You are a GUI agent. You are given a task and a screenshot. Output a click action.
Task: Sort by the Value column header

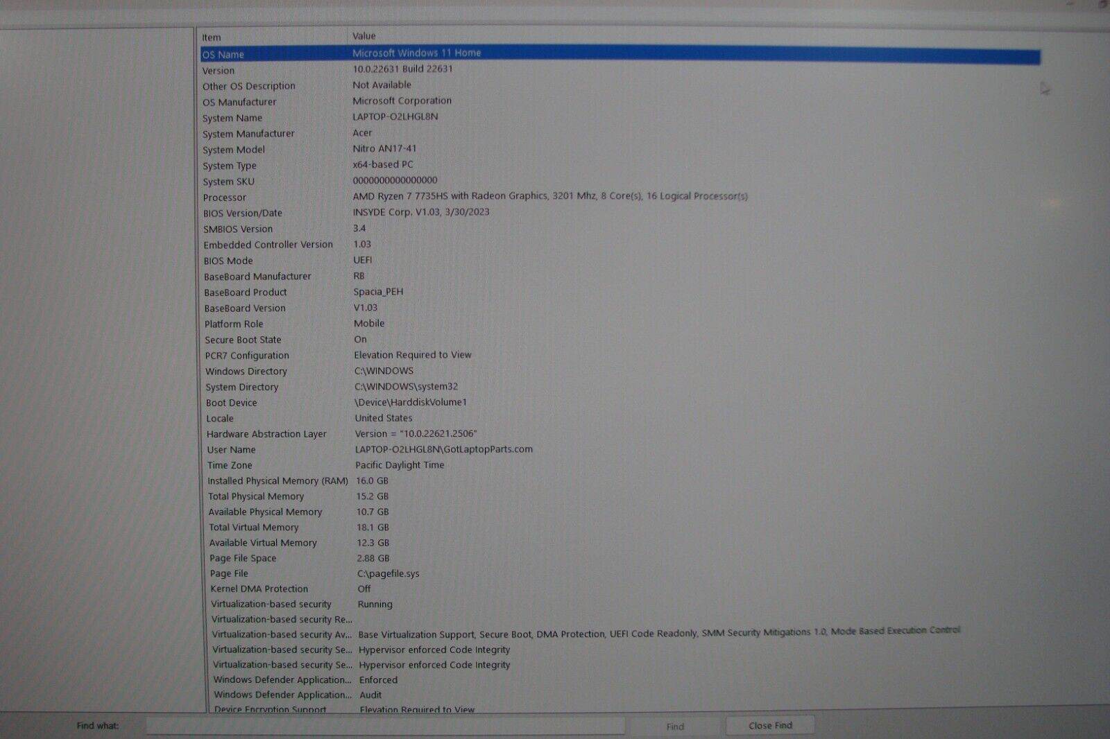[x=364, y=36]
